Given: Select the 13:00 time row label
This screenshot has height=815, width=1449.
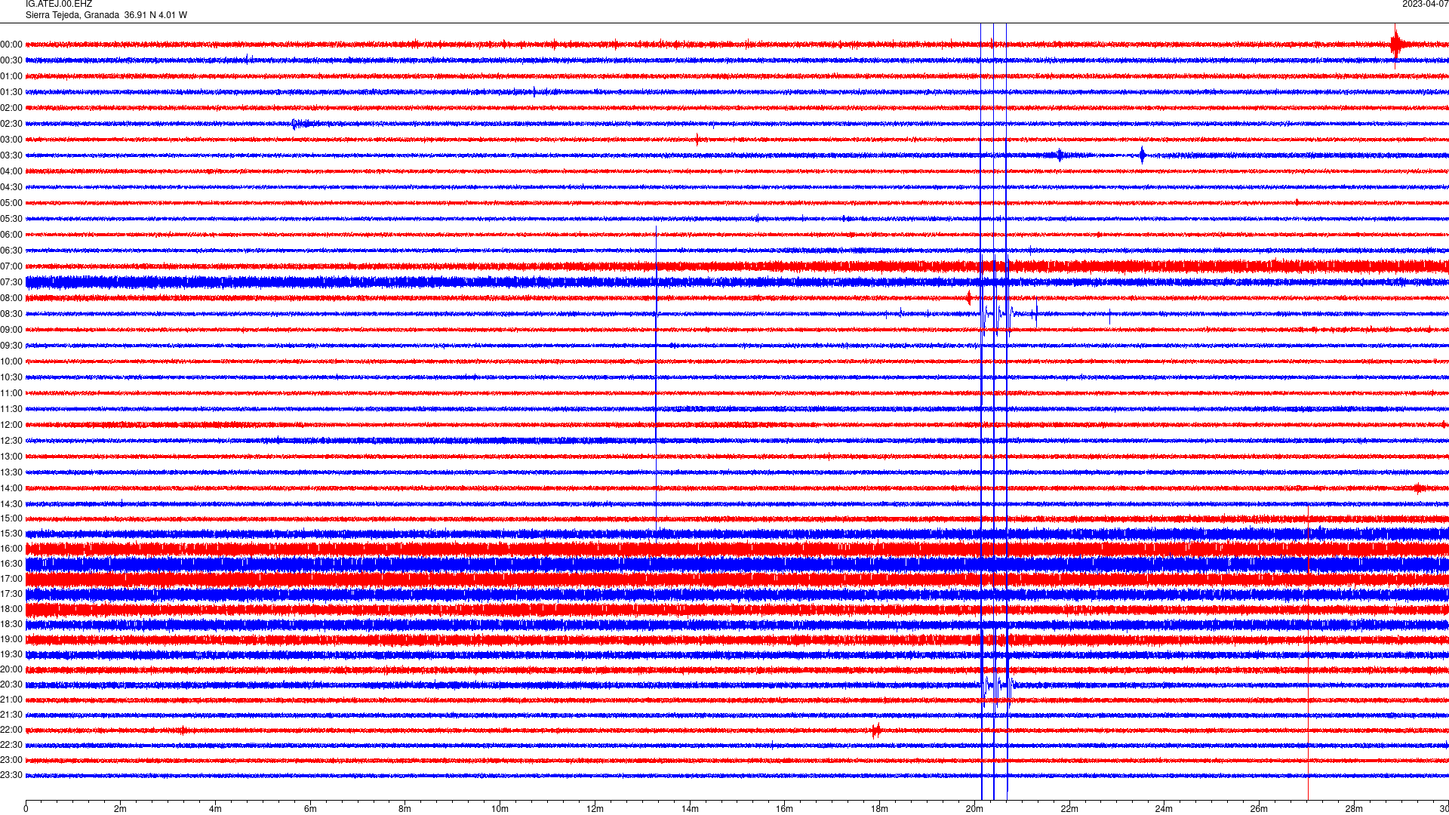Looking at the screenshot, I should [11, 457].
